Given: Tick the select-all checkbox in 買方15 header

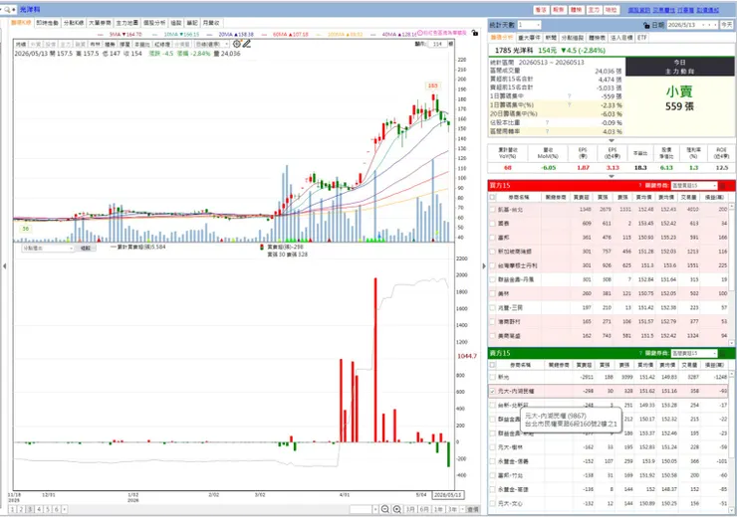Looking at the screenshot, I should pos(493,197).
